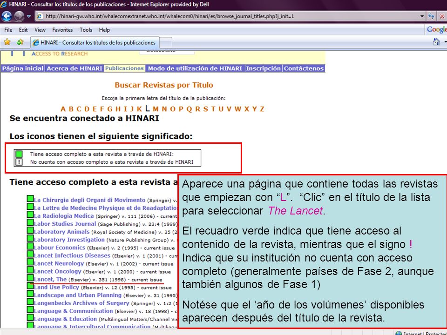
Task: Open Language & Education journal link
Action: click(66, 319)
